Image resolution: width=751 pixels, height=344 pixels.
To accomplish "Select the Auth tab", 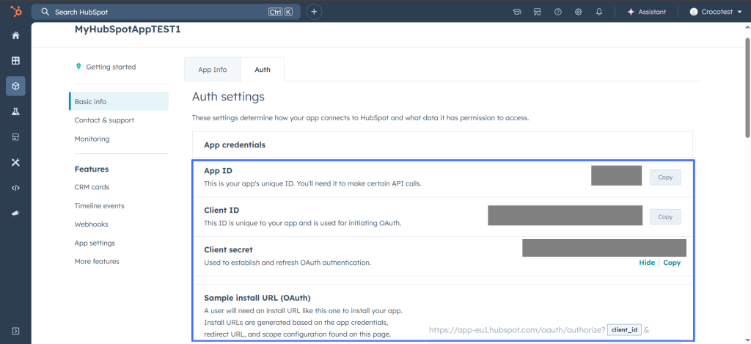I will [x=263, y=70].
